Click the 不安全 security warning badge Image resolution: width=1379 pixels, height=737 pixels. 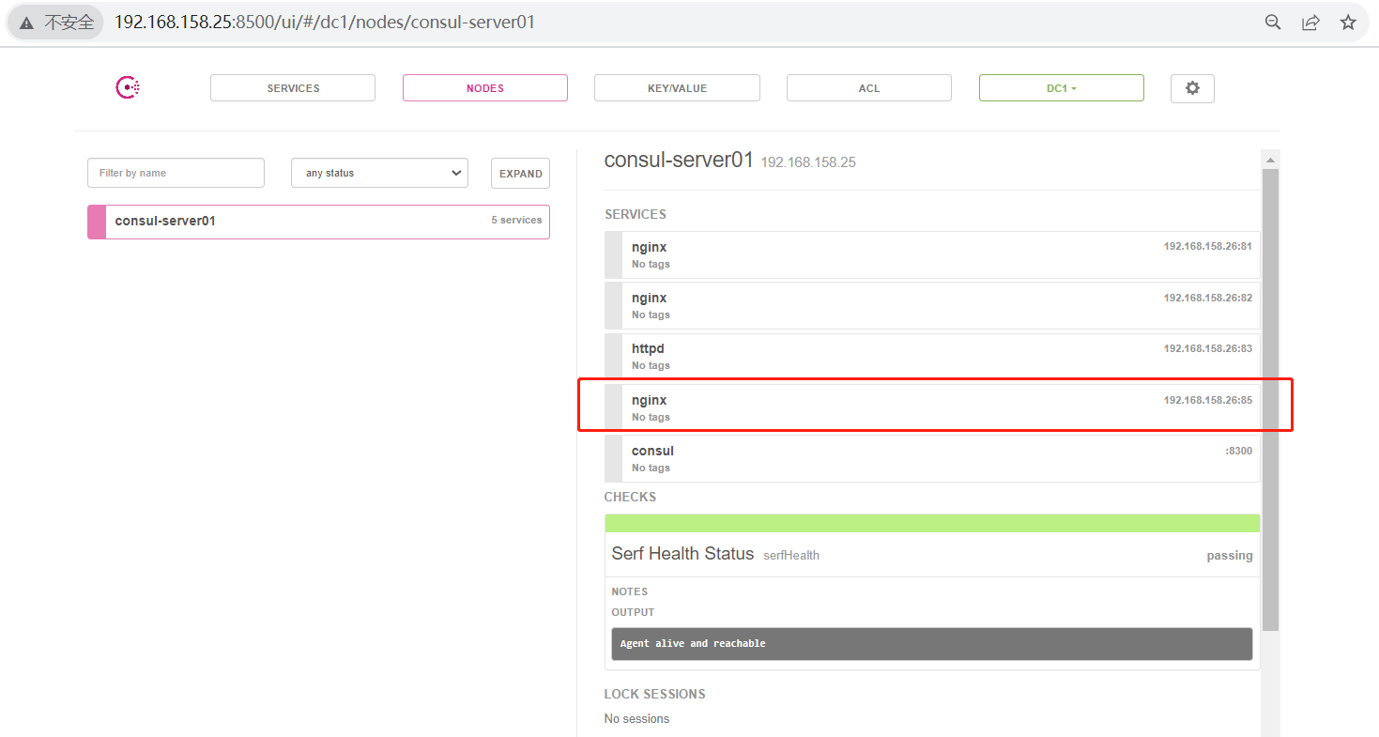(54, 22)
